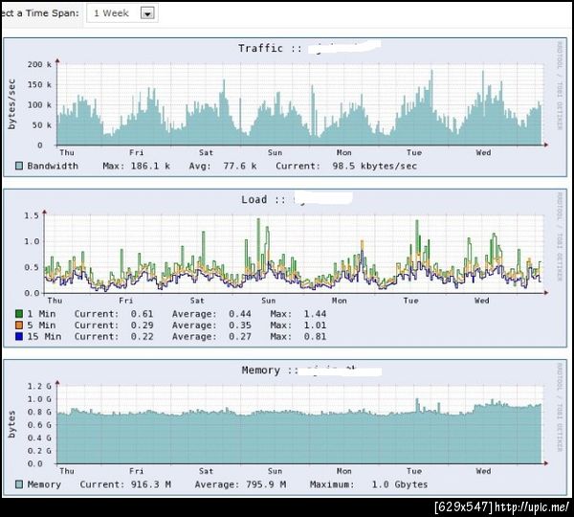Screen dimensions: 574x517
Task: Select the '1 Week' time span box
Action: (x=122, y=13)
